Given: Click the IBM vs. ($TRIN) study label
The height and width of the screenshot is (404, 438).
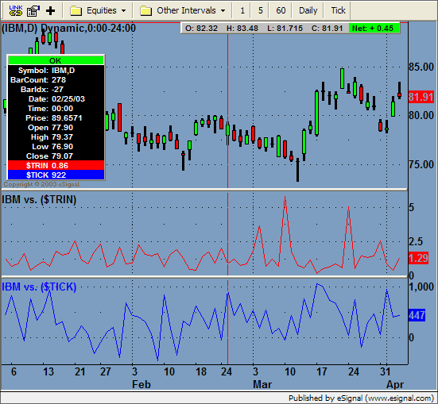Looking at the screenshot, I should pyautogui.click(x=39, y=200).
